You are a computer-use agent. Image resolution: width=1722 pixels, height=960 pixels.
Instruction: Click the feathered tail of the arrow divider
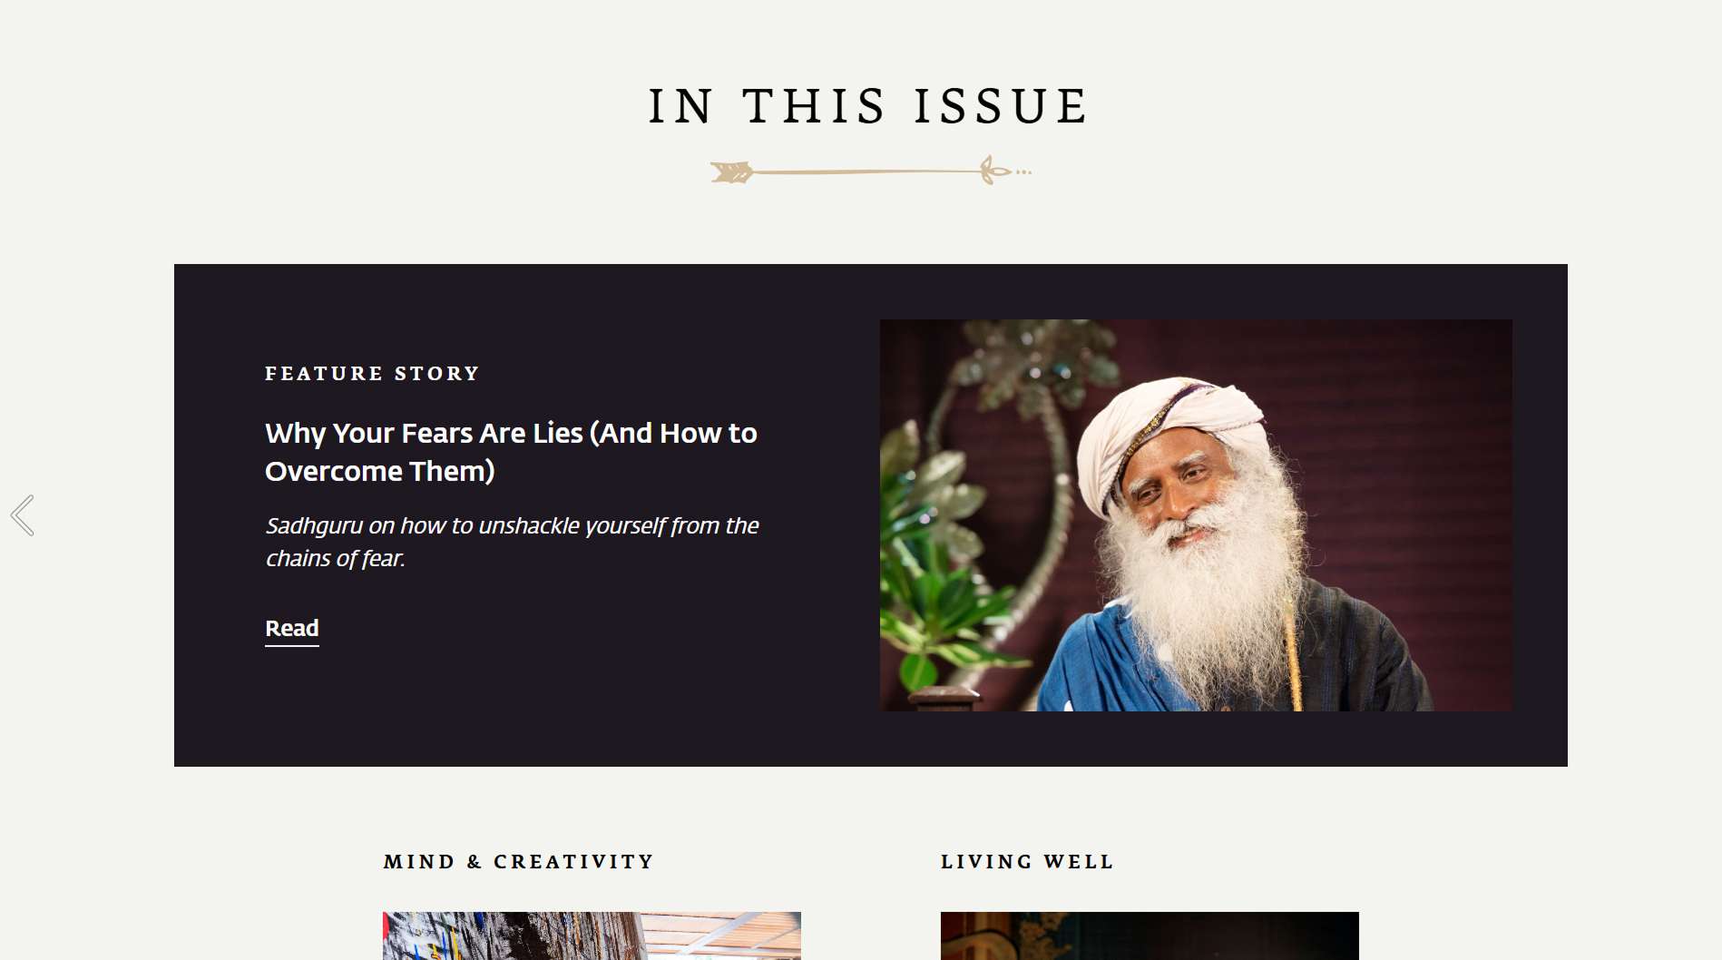(731, 171)
